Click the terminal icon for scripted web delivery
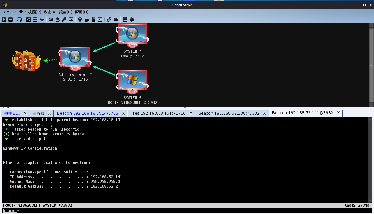This screenshot has height=214, width=374. point(100,19)
